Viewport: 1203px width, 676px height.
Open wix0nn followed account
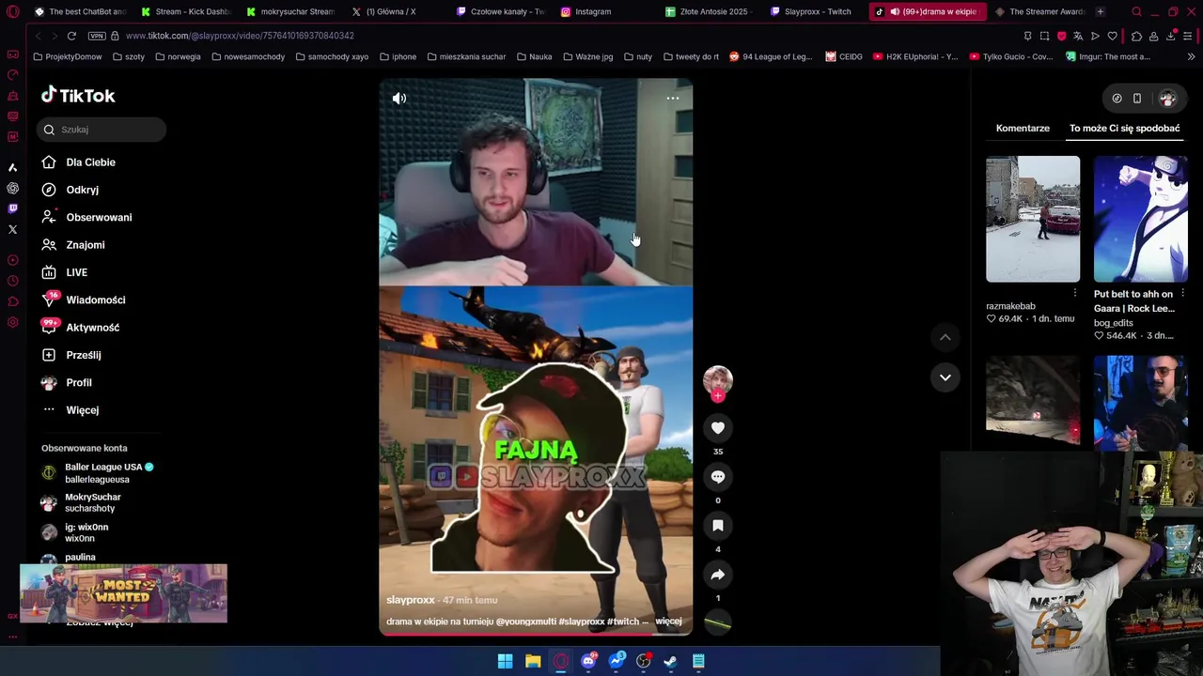(75, 532)
